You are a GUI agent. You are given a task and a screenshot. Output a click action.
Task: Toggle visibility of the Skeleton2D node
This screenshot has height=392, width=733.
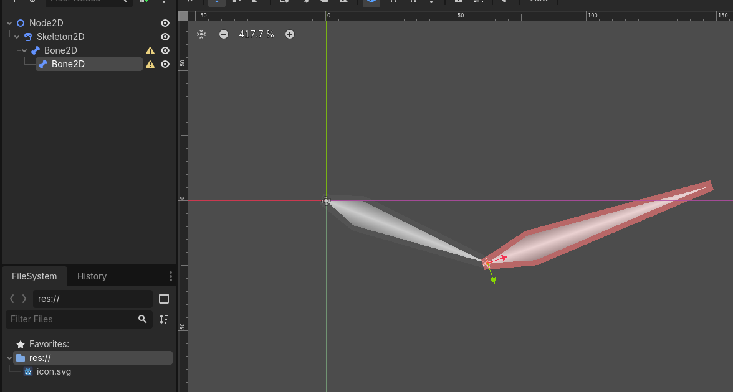[x=165, y=37]
